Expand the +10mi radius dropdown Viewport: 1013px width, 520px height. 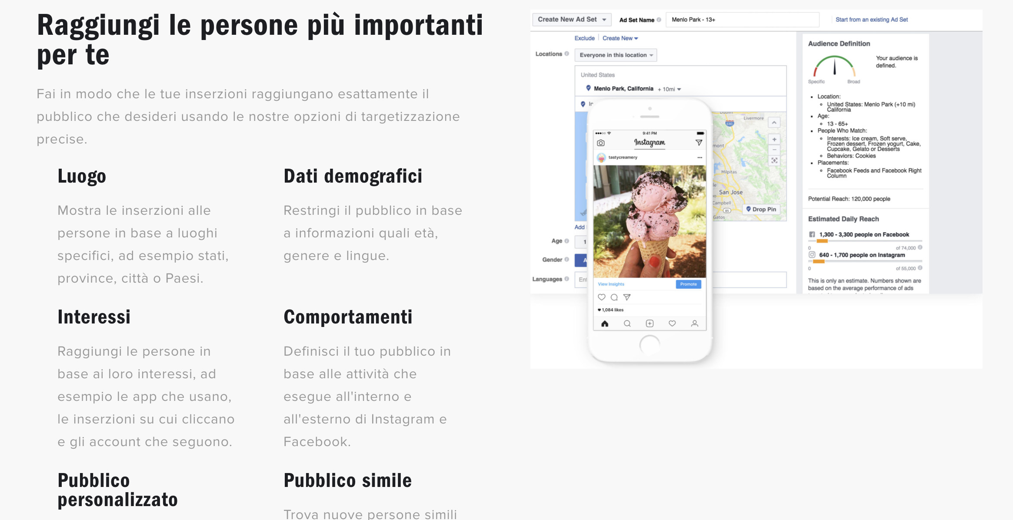click(x=669, y=89)
